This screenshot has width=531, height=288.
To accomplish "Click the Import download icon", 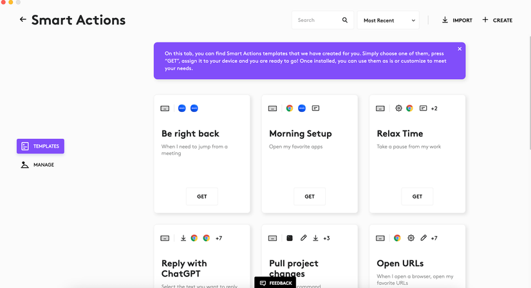I will pos(445,20).
